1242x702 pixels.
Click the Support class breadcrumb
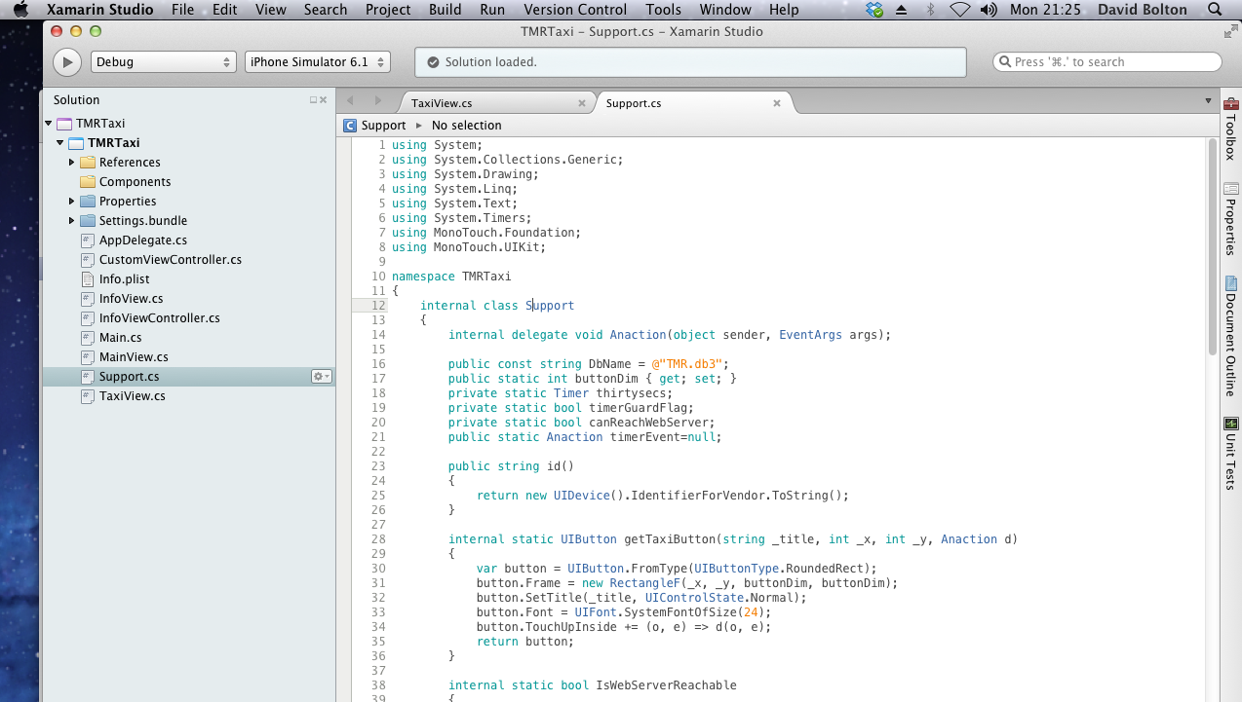pyautogui.click(x=383, y=126)
